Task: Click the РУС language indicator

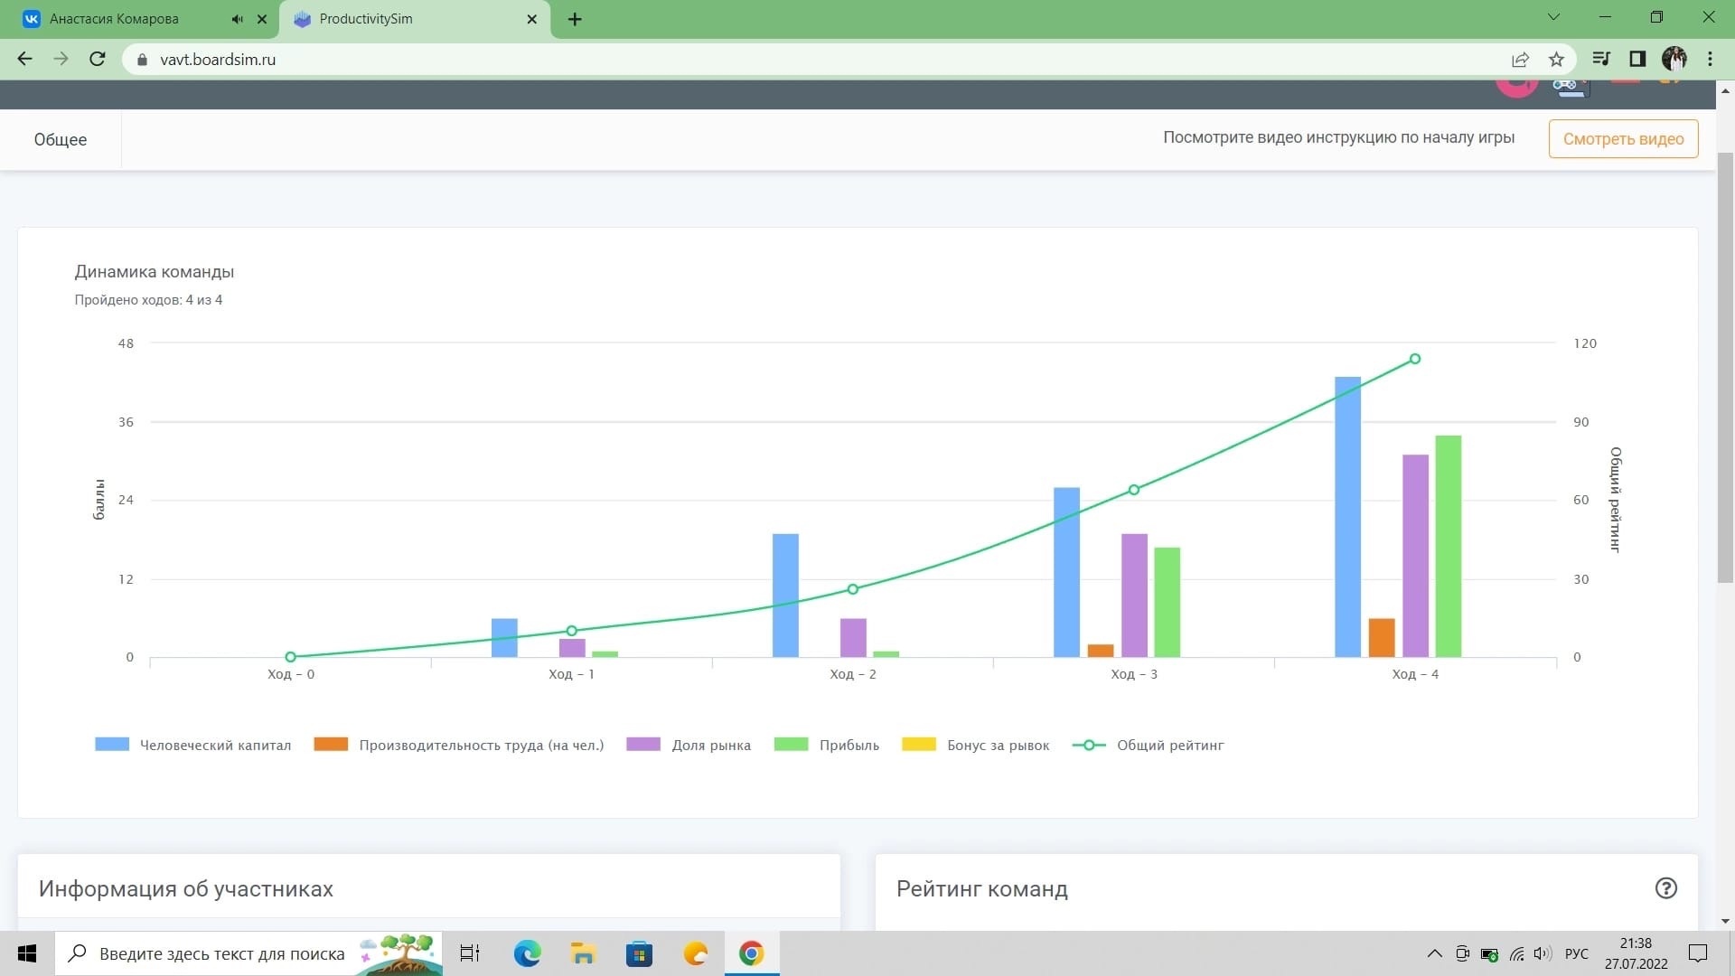Action: 1576,953
